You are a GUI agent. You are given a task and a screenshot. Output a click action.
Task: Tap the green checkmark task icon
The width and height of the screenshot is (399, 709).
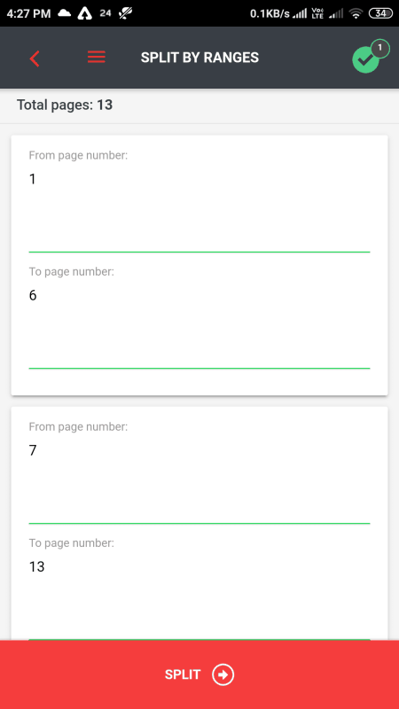(x=365, y=60)
